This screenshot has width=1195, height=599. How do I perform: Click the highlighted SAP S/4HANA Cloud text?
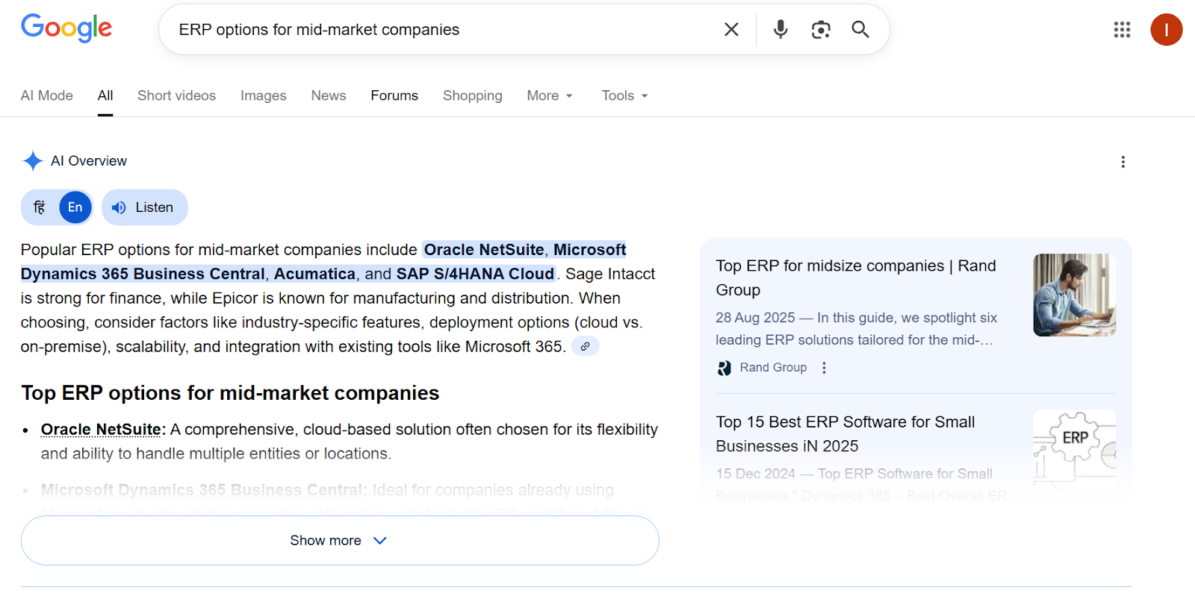coord(475,274)
